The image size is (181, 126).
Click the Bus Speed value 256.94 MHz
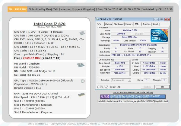pyautogui.click(x=120, y=70)
